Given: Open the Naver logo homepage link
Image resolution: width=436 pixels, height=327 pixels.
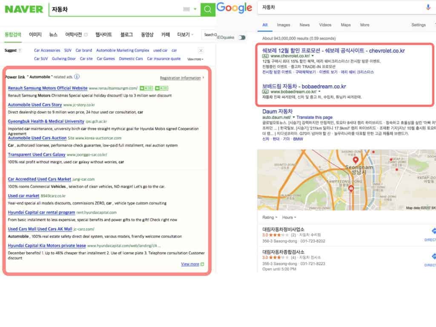Looking at the screenshot, I should tap(24, 9).
